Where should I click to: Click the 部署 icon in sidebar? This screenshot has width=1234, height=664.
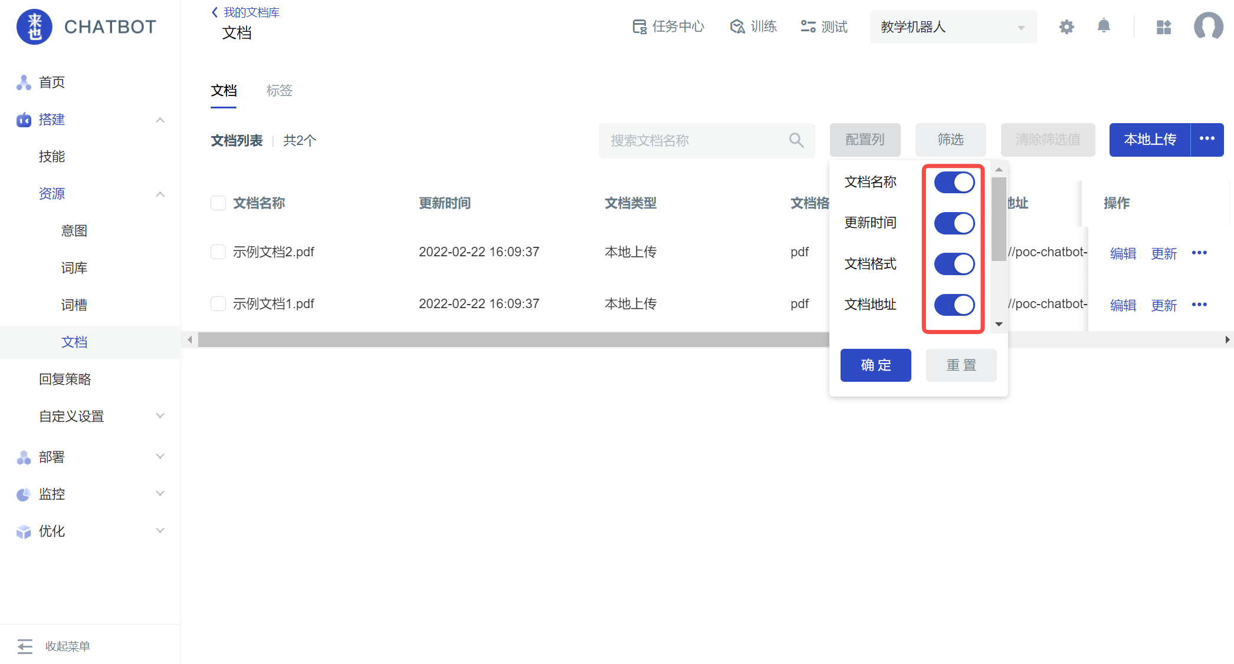click(x=24, y=457)
